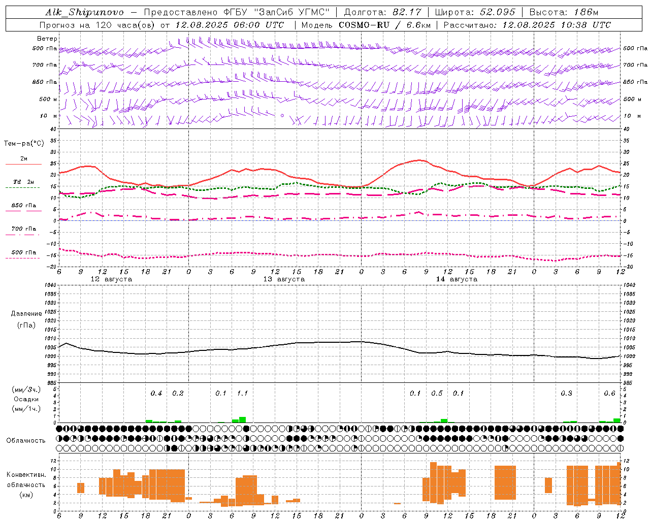Click the station name Alk_Shipunovo

click(x=84, y=12)
